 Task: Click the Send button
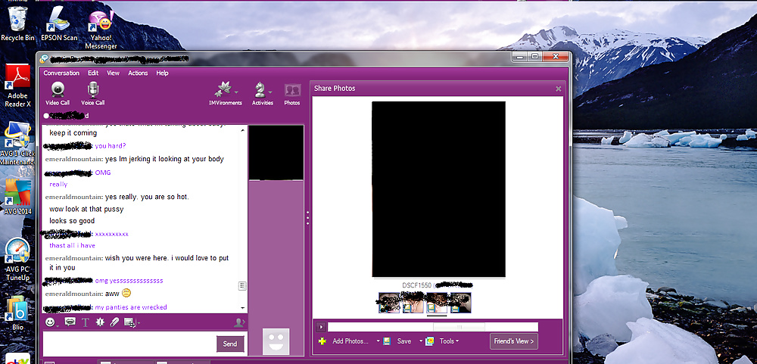(x=230, y=344)
